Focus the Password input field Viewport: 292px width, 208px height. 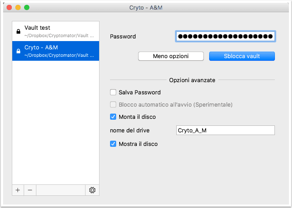point(225,36)
